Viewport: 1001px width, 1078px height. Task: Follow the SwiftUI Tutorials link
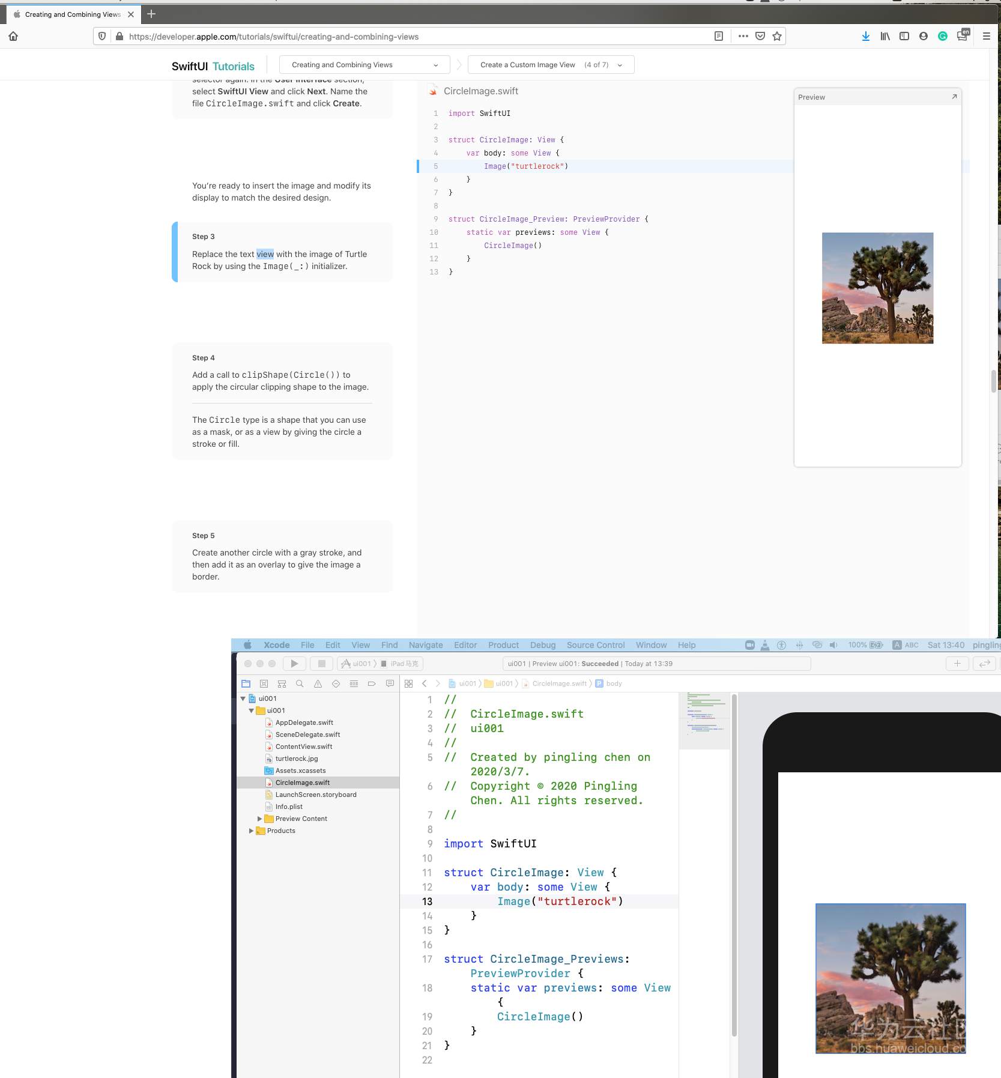213,66
